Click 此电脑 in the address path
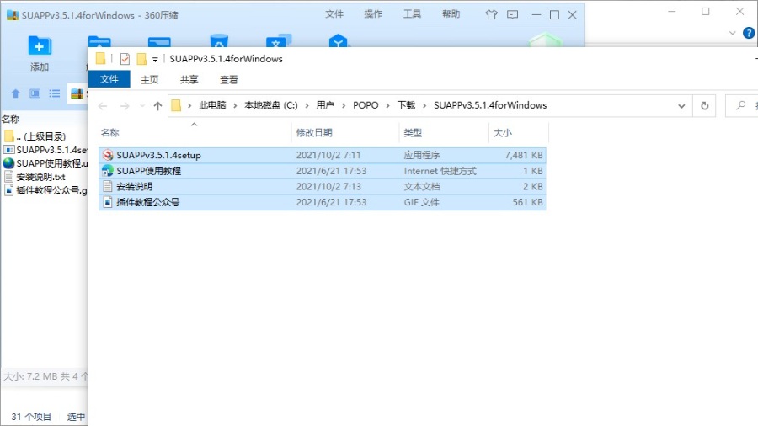758x426 pixels. [x=212, y=105]
